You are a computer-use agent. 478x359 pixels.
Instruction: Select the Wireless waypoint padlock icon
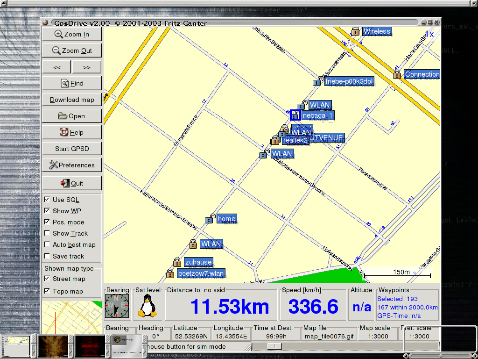tap(355, 31)
